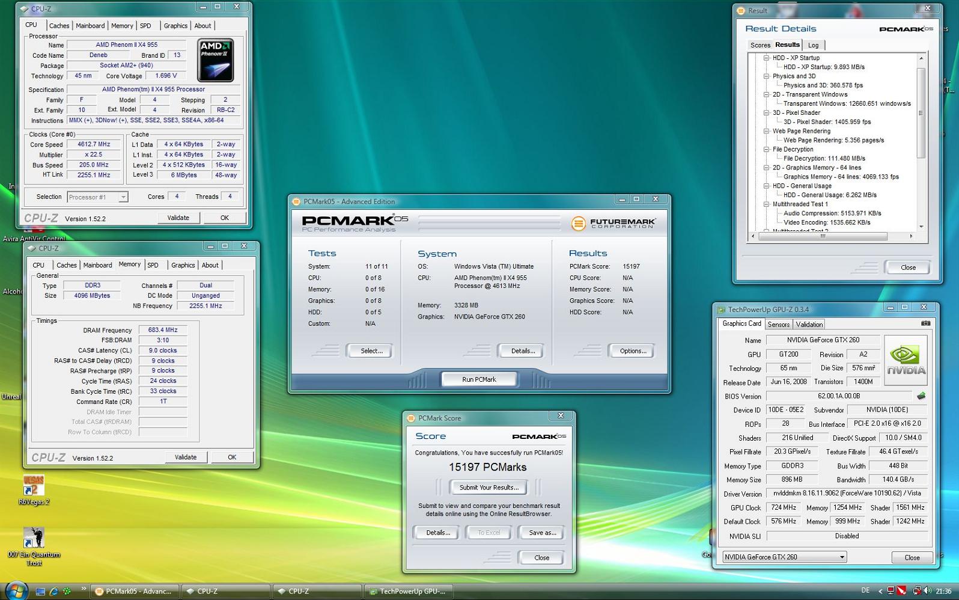Screen dimensions: 959x600
Task: Open the R6Vegas 2 desktop shortcut
Action: click(x=34, y=490)
